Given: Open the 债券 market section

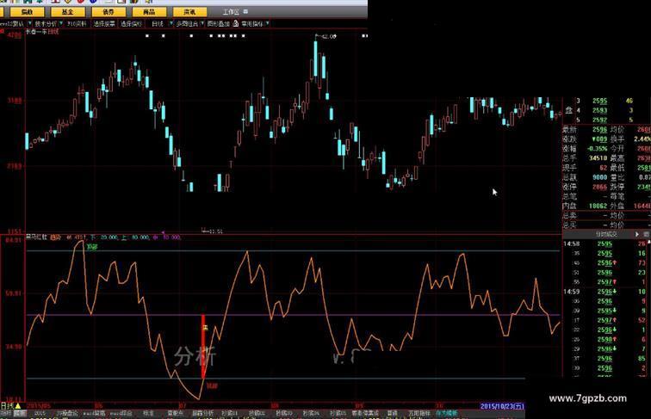Looking at the screenshot, I should coord(108,12).
